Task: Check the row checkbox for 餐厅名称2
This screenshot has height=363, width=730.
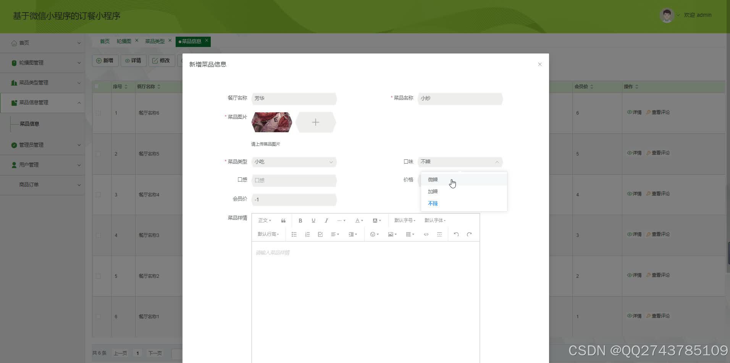Action: 99,276
